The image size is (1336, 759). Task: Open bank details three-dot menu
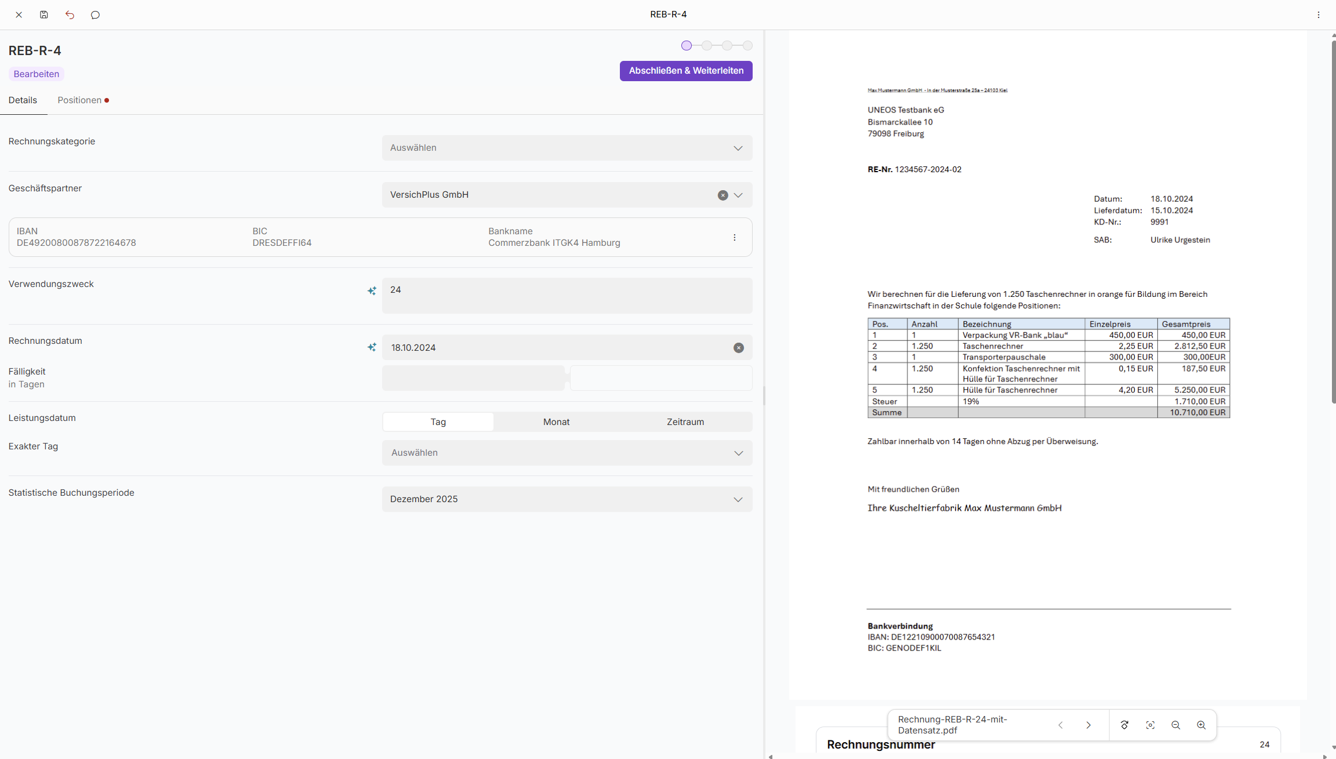734,237
